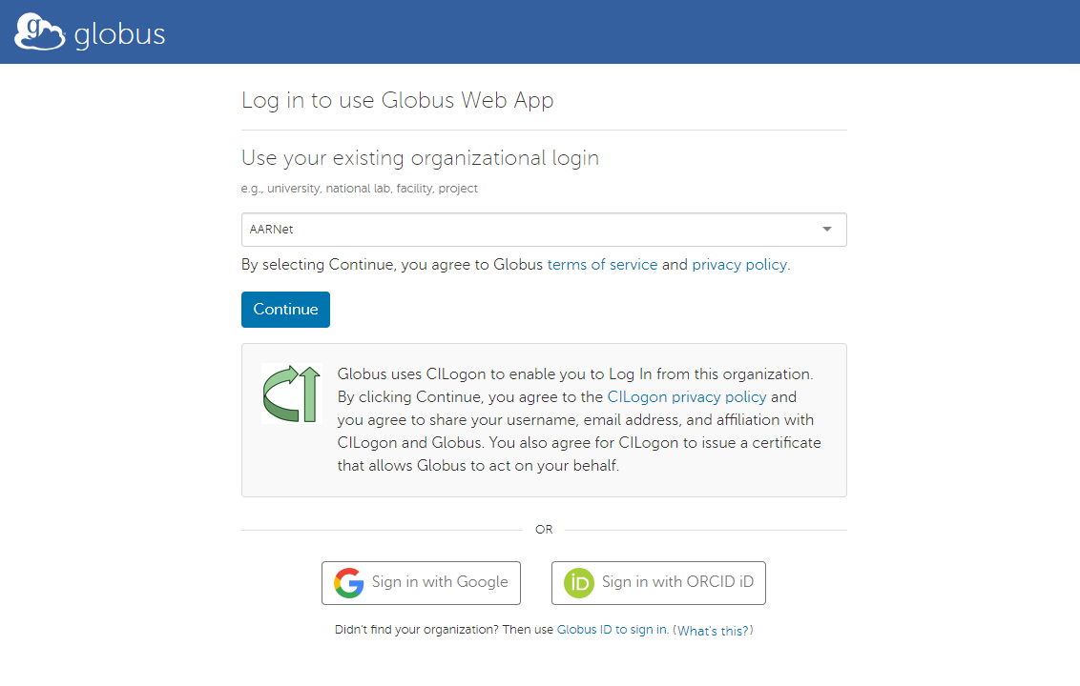Click the CILogon green arrow logo

click(292, 393)
